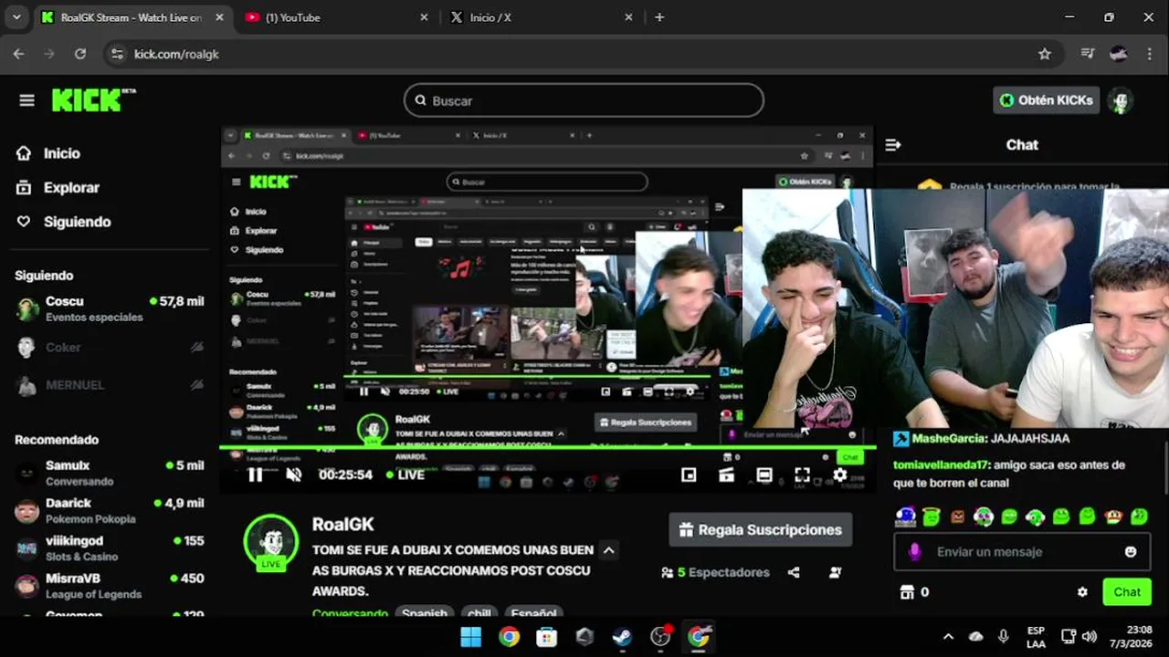The image size is (1169, 657).
Task: Enter fullscreen mode
Action: tap(802, 474)
